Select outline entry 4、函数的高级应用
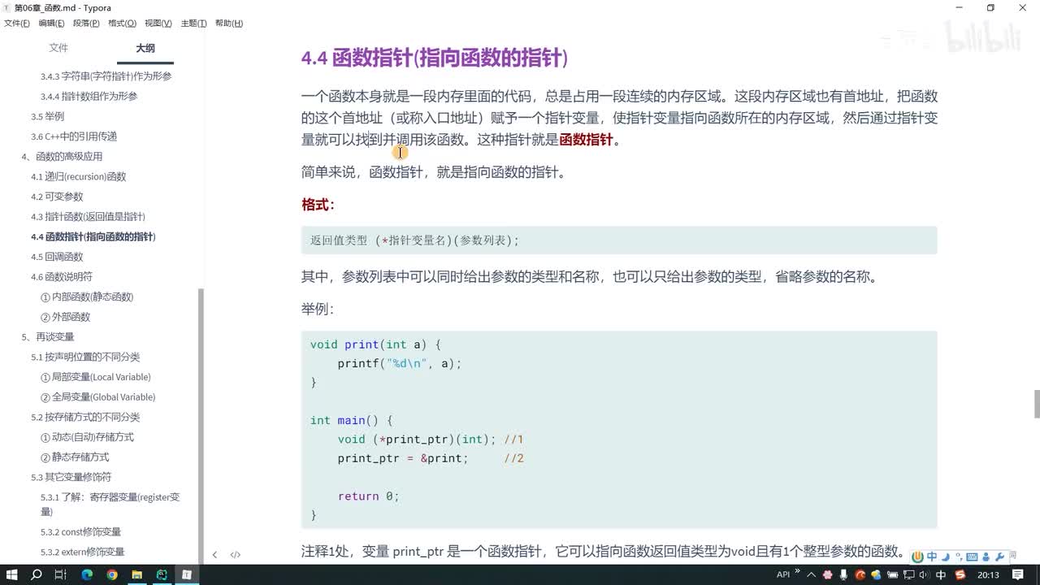Viewport: 1040px width, 585px height. tap(62, 157)
